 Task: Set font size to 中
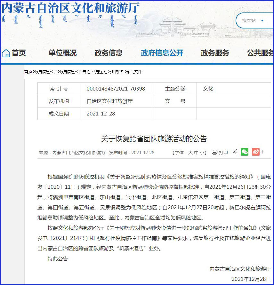(196, 153)
